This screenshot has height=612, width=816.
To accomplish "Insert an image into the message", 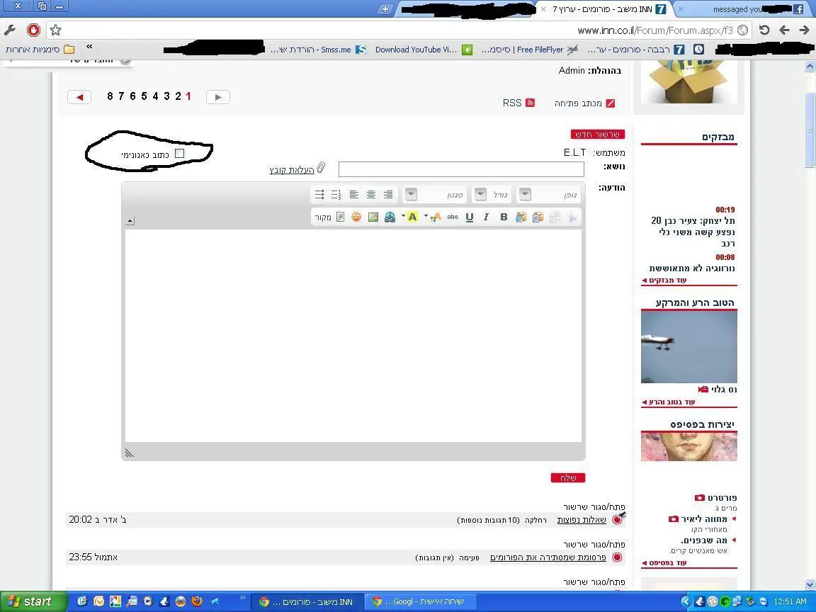I will pos(373,217).
